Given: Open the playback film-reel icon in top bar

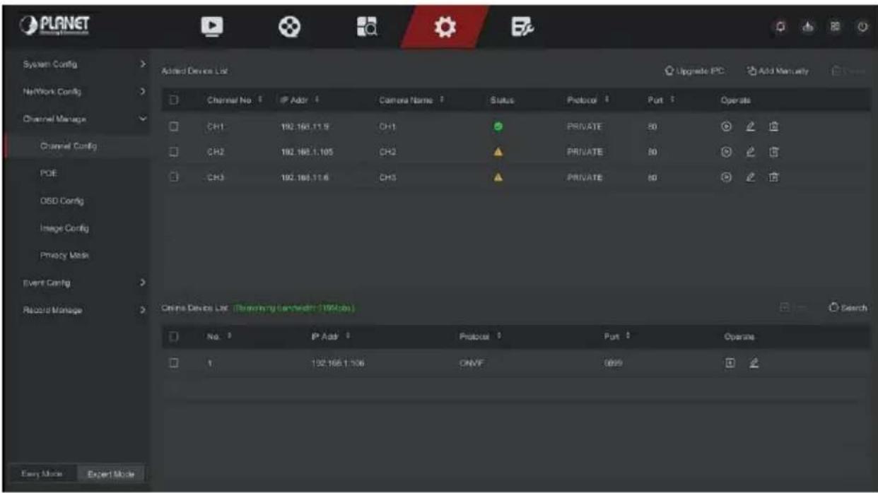Looking at the screenshot, I should (x=289, y=25).
